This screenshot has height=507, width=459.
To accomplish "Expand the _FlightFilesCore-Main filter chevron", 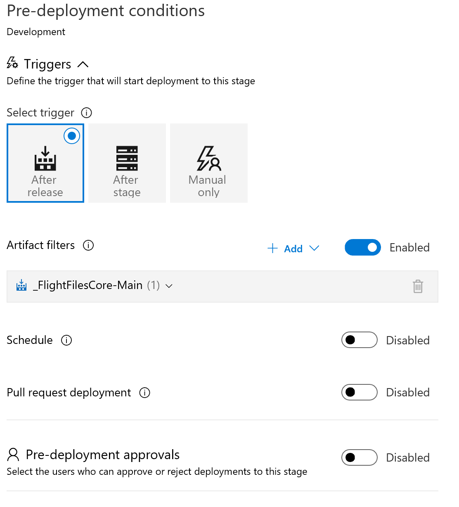I will click(169, 286).
